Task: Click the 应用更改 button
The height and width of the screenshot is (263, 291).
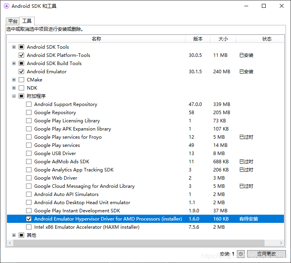Action: tap(266, 254)
